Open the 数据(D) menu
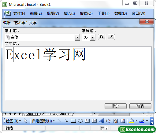 (121, 13)
